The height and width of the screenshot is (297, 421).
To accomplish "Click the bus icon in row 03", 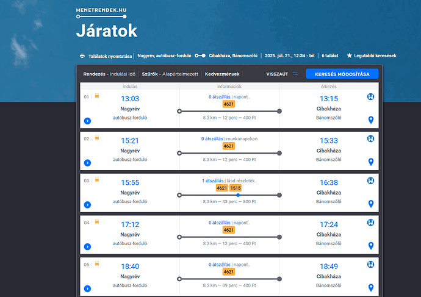I will coord(97,179).
